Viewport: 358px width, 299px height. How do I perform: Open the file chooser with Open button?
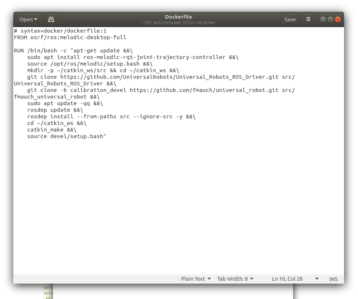click(29, 19)
